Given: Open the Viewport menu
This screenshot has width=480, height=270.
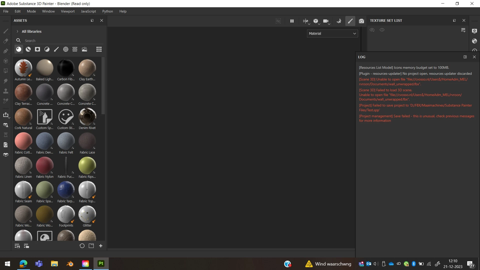Looking at the screenshot, I should (67, 11).
